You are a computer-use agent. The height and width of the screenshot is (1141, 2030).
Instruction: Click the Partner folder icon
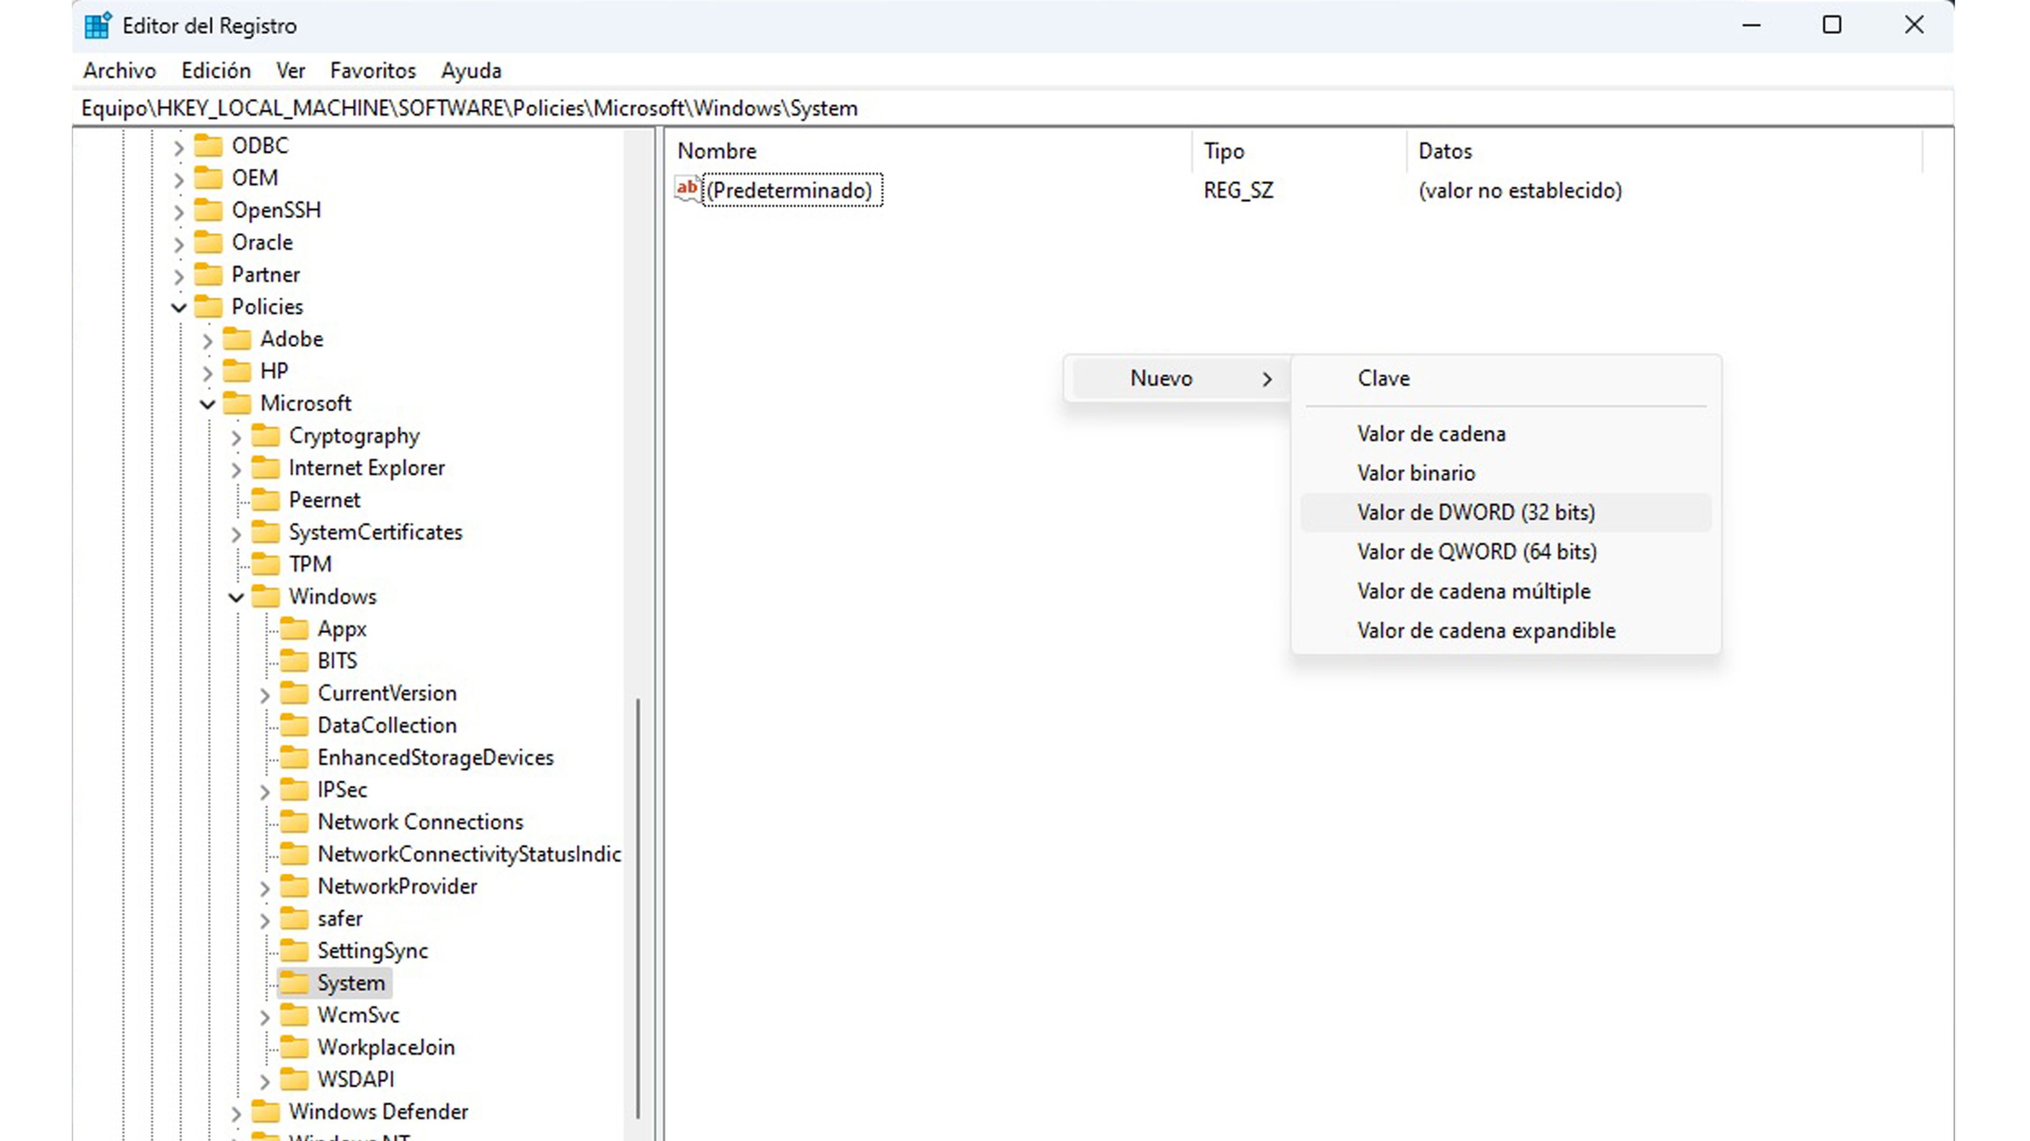point(209,275)
